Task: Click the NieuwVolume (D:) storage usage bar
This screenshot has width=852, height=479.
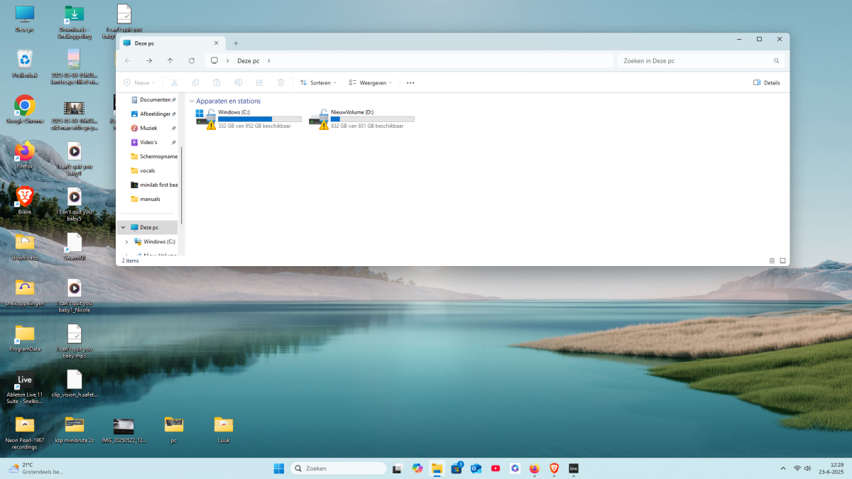Action: tap(372, 119)
